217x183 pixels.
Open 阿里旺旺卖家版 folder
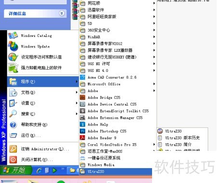pyautogui.click(x=117, y=17)
